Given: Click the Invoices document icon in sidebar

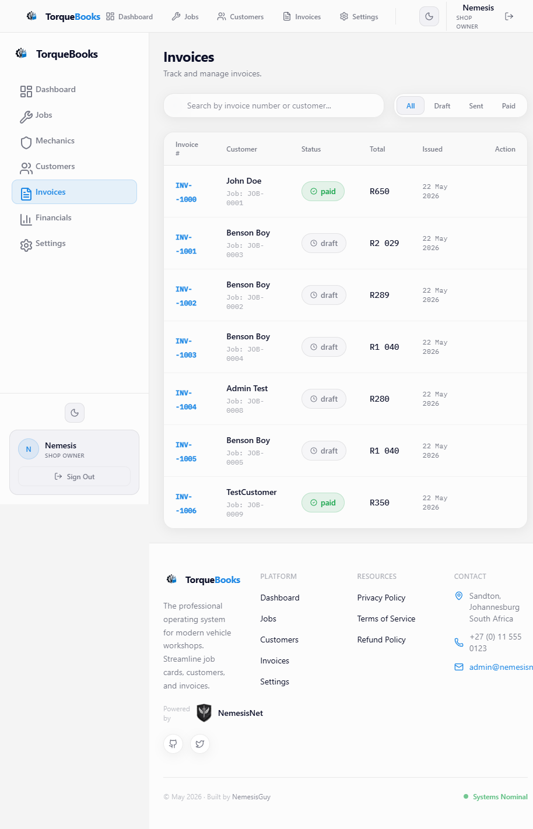Looking at the screenshot, I should tap(26, 194).
